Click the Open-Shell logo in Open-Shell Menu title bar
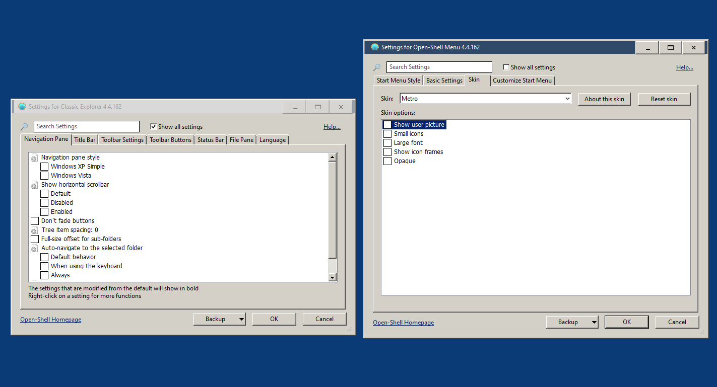 pyautogui.click(x=374, y=47)
